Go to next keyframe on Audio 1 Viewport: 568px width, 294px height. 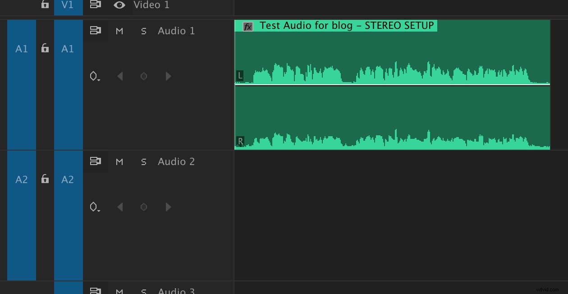point(169,76)
